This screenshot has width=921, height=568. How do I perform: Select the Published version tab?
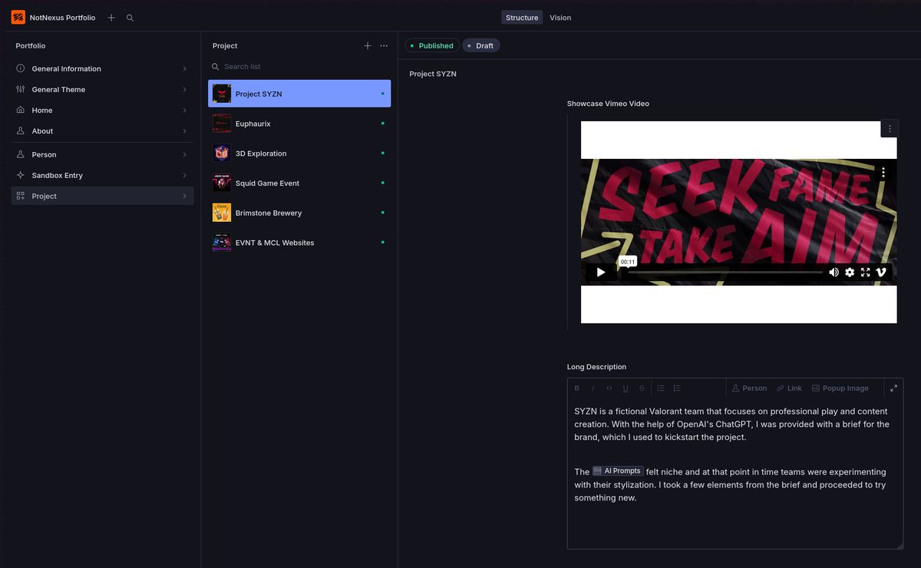(x=432, y=46)
